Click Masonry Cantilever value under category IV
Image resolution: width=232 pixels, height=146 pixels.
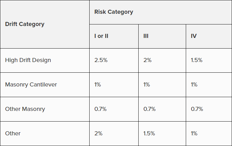[x=194, y=85]
